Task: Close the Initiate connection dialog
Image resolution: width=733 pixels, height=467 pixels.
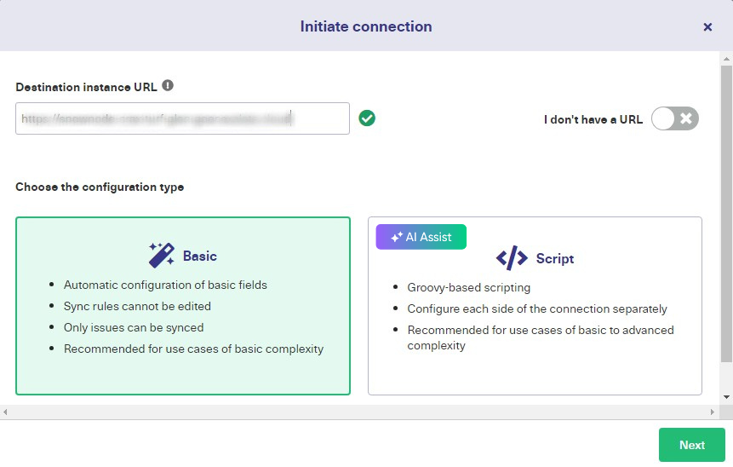Action: tap(707, 26)
